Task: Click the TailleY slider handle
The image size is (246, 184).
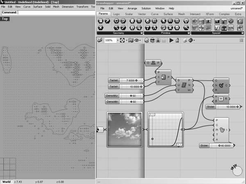Action: pyautogui.click(x=141, y=87)
